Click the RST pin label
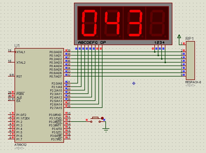 point(19,76)
